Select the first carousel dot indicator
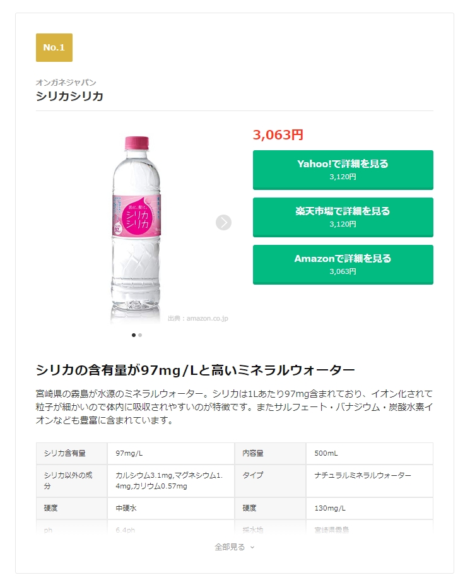The width and height of the screenshot is (470, 580). (x=134, y=335)
